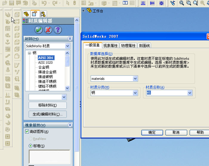The image size is (209, 166).
Task: Open the 材质名称 dropdown arrow
Action: point(190,93)
